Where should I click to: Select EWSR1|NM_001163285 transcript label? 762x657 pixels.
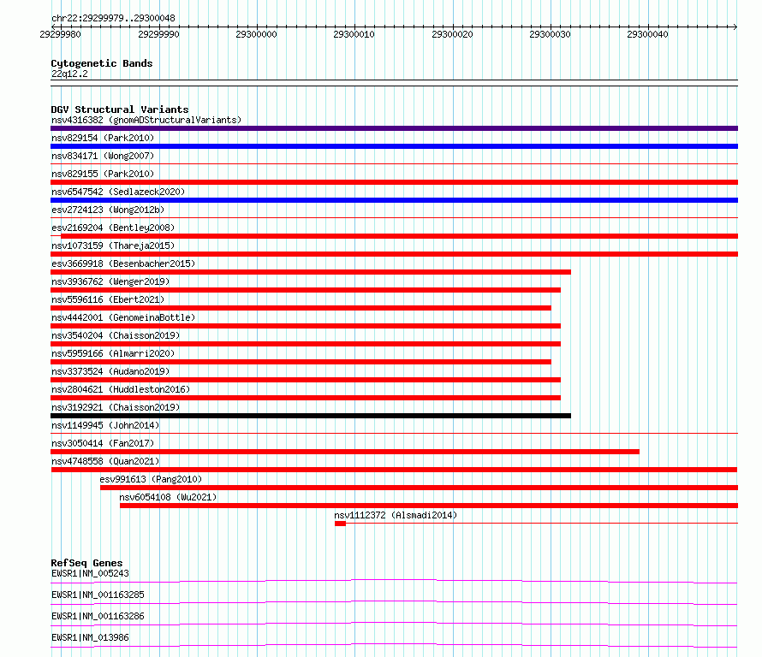[98, 595]
